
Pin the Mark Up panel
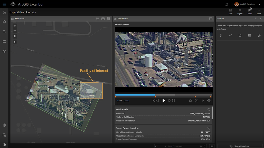(256, 19)
